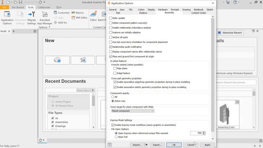Open the Get Started ribbon tab

tap(18, 7)
